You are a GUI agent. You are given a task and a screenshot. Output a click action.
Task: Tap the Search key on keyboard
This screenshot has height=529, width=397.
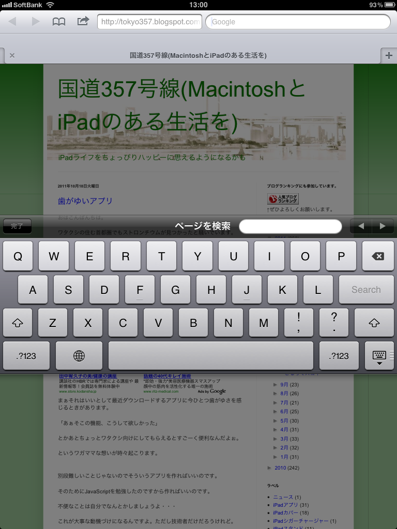367,289
